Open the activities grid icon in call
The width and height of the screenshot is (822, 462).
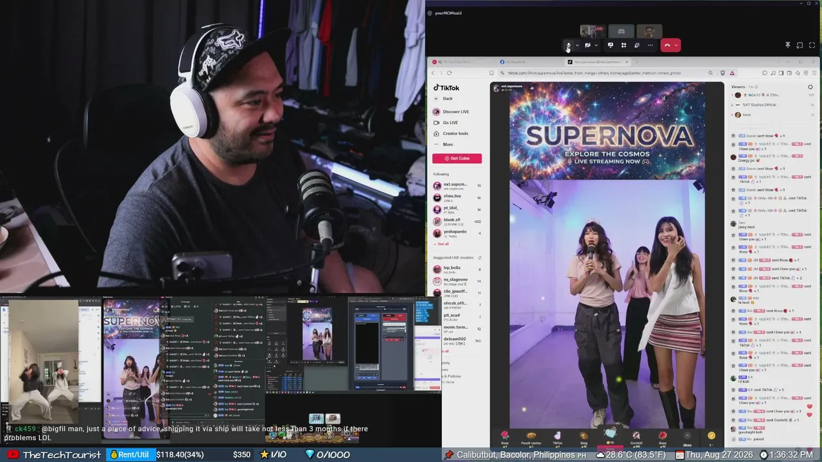(x=624, y=46)
